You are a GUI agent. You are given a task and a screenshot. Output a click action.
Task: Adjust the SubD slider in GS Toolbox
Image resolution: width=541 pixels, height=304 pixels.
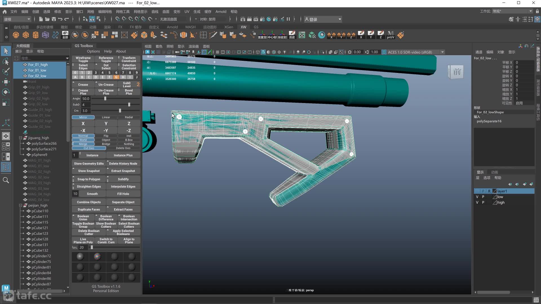(129, 104)
